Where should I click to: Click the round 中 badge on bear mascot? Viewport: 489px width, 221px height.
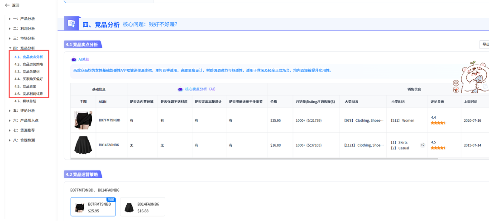[x=456, y=83]
